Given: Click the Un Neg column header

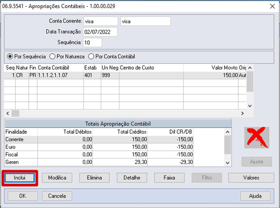Looking at the screenshot, I should (x=110, y=68).
